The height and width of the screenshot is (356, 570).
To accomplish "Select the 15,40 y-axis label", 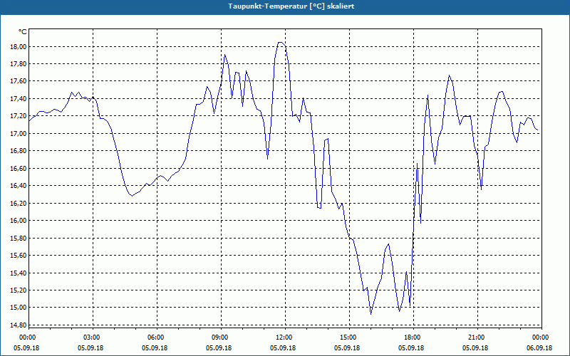I will pyautogui.click(x=19, y=273).
